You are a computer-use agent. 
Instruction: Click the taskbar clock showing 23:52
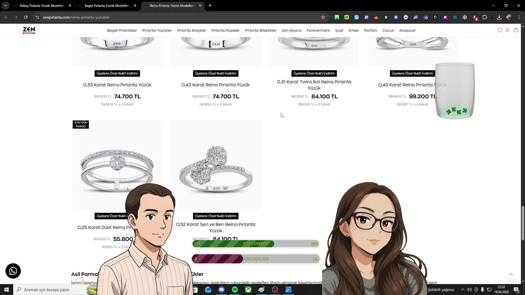501,290
